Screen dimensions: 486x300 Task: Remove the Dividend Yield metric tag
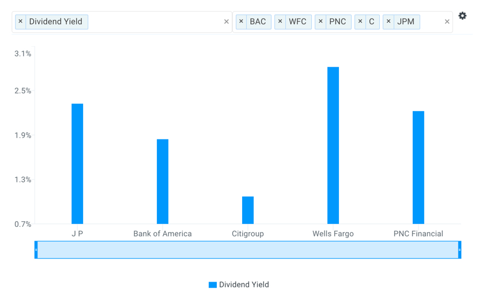pos(20,22)
